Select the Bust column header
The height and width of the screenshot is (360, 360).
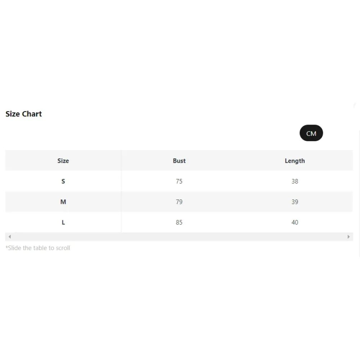179,161
